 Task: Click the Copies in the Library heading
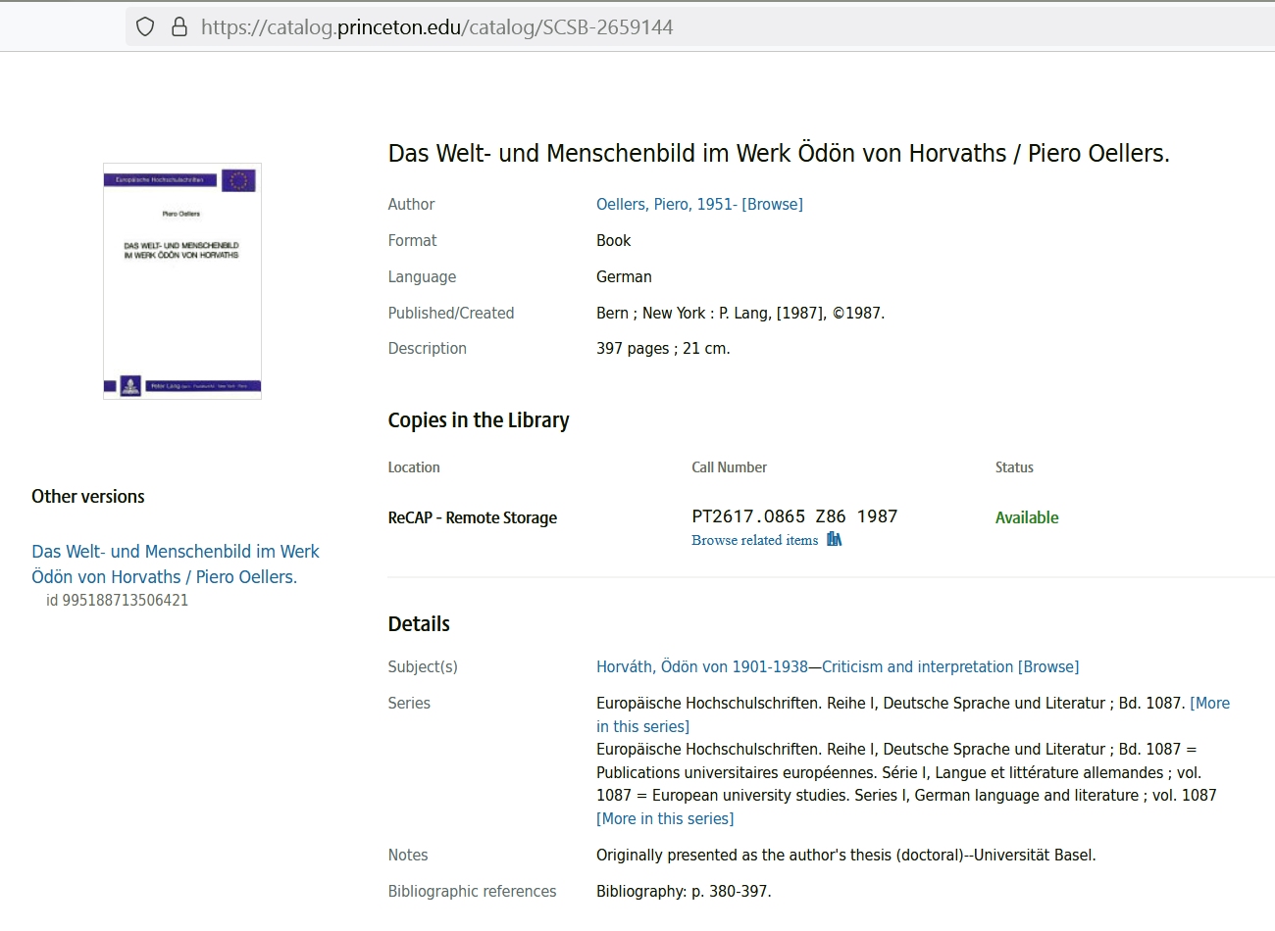[478, 419]
